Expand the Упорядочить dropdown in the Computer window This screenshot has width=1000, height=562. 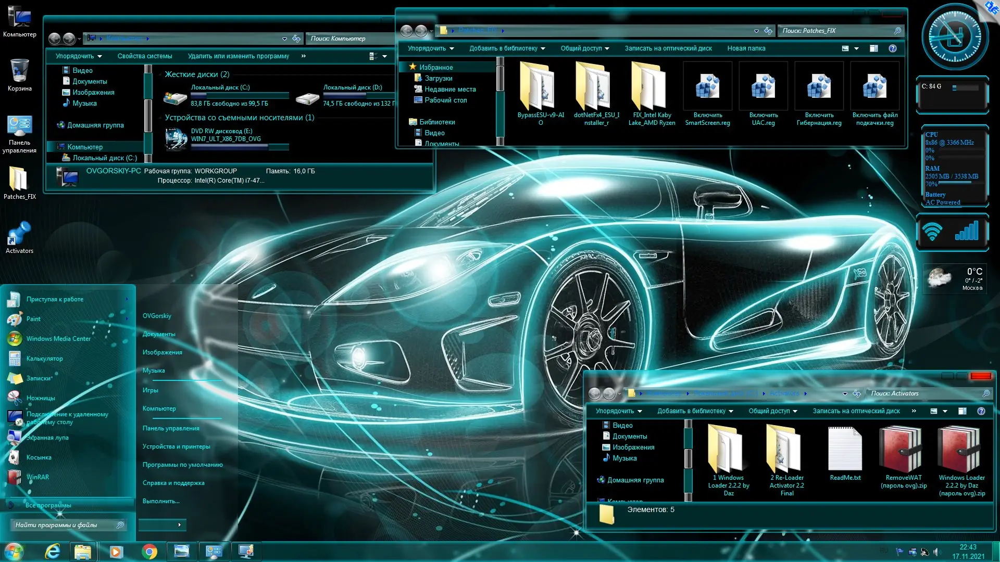pos(79,56)
